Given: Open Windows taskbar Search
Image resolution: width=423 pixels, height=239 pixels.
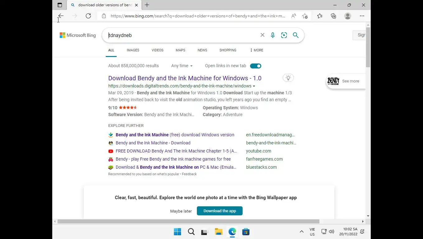Looking at the screenshot, I should click(x=191, y=232).
